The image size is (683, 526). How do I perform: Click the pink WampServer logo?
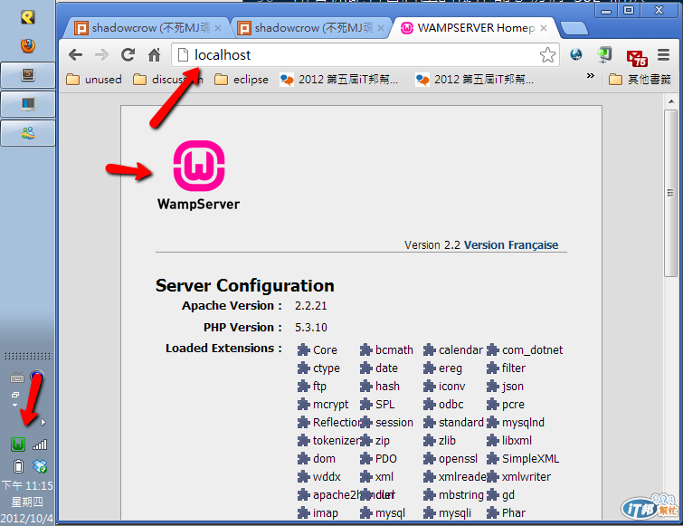tap(199, 166)
